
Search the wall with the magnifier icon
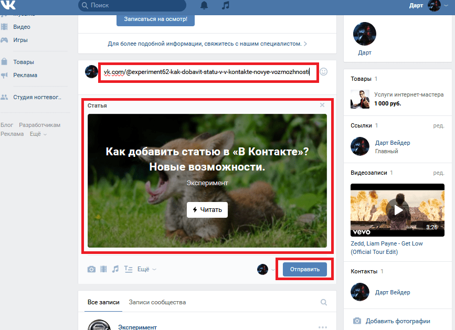tap(324, 302)
